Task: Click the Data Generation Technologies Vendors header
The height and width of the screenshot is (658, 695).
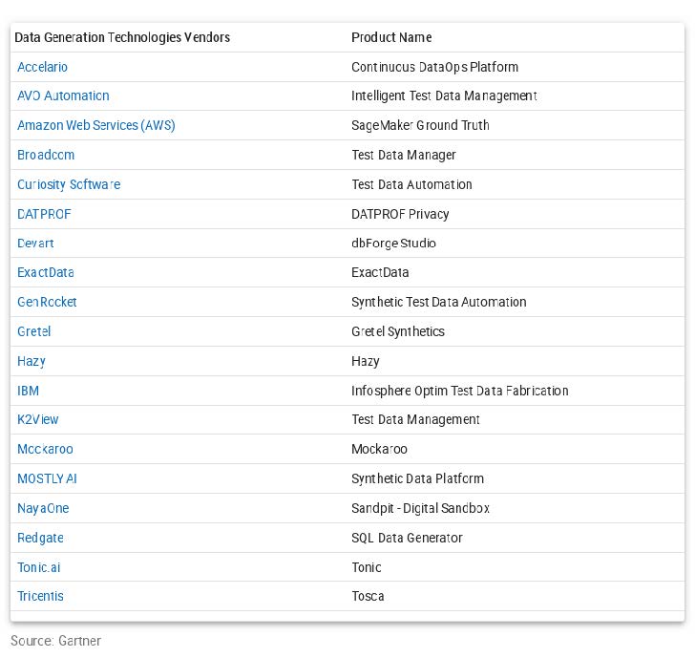Action: point(122,37)
